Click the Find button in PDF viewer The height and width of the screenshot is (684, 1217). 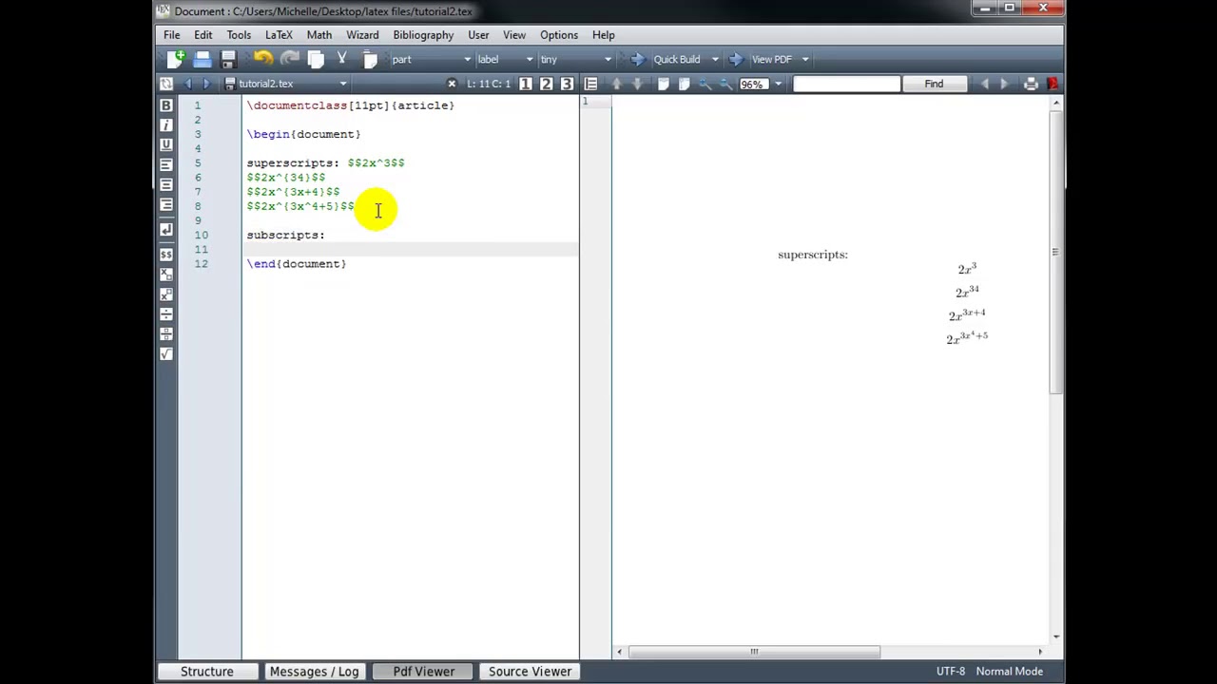pyautogui.click(x=934, y=84)
